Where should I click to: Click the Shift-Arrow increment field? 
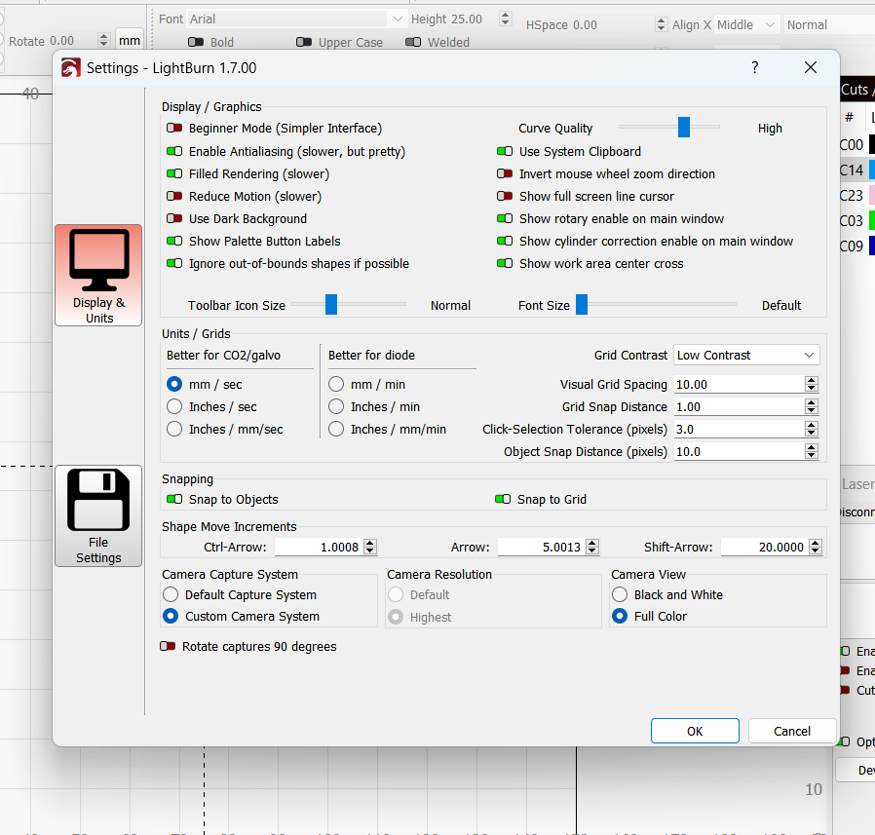[765, 547]
